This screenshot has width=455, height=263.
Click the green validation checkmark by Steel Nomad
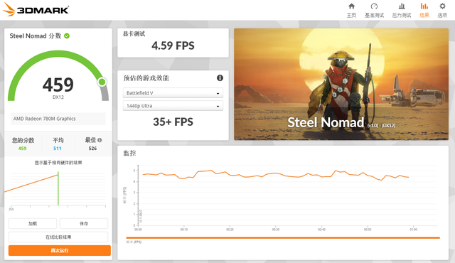click(x=67, y=36)
